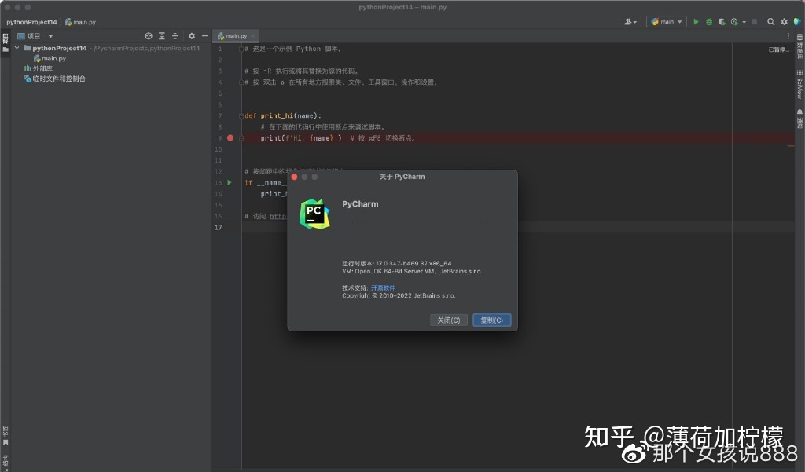Open the 数据库 tool window tab

(x=799, y=46)
